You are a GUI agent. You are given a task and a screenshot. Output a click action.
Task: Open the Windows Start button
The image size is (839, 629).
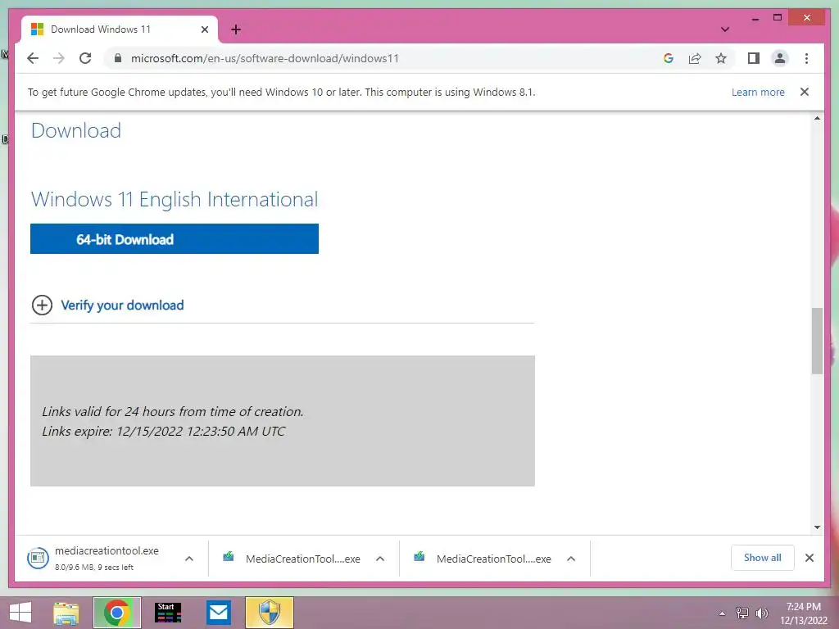[x=20, y=613]
